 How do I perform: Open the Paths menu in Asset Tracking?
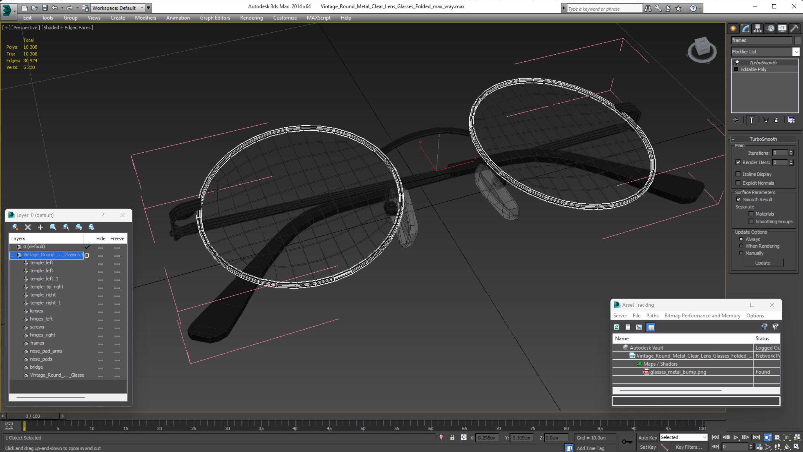[x=652, y=315]
